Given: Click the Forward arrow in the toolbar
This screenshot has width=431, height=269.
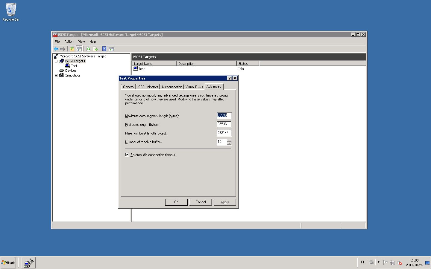Looking at the screenshot, I should tap(63, 49).
